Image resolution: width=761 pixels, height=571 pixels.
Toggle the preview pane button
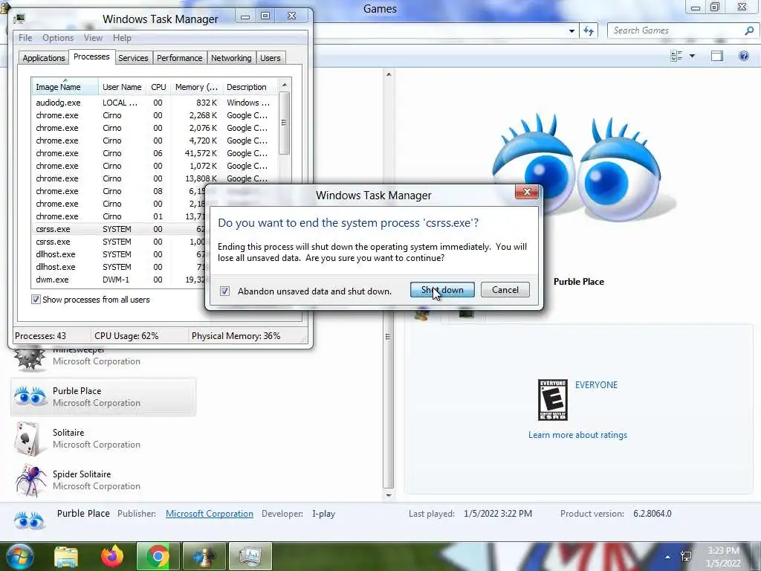[x=717, y=57]
